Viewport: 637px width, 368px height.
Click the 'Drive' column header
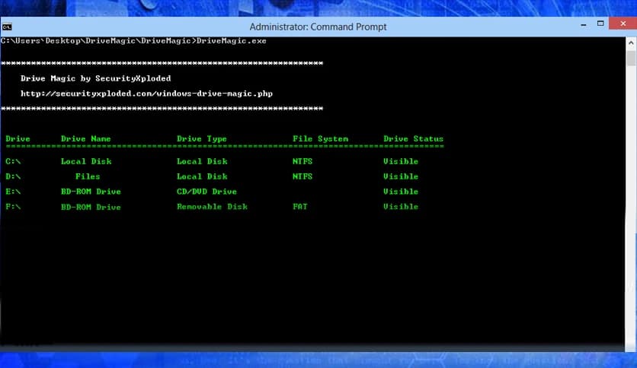click(18, 138)
